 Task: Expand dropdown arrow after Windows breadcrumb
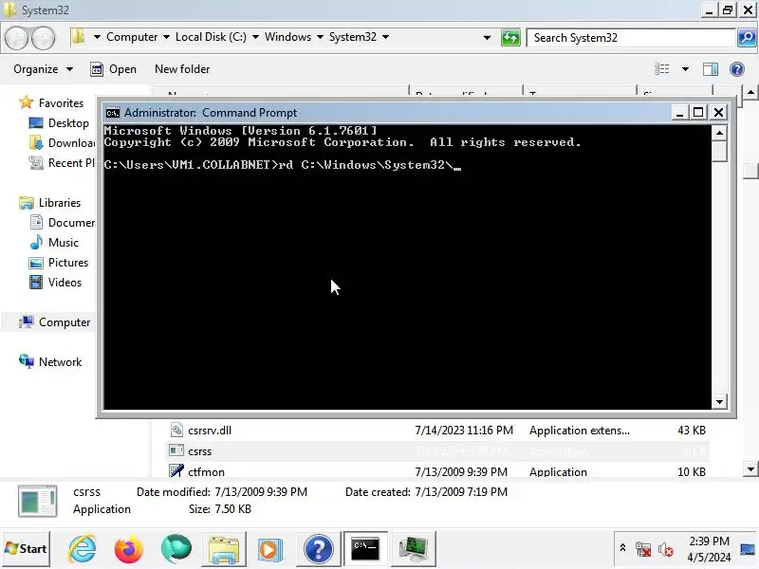click(x=320, y=37)
